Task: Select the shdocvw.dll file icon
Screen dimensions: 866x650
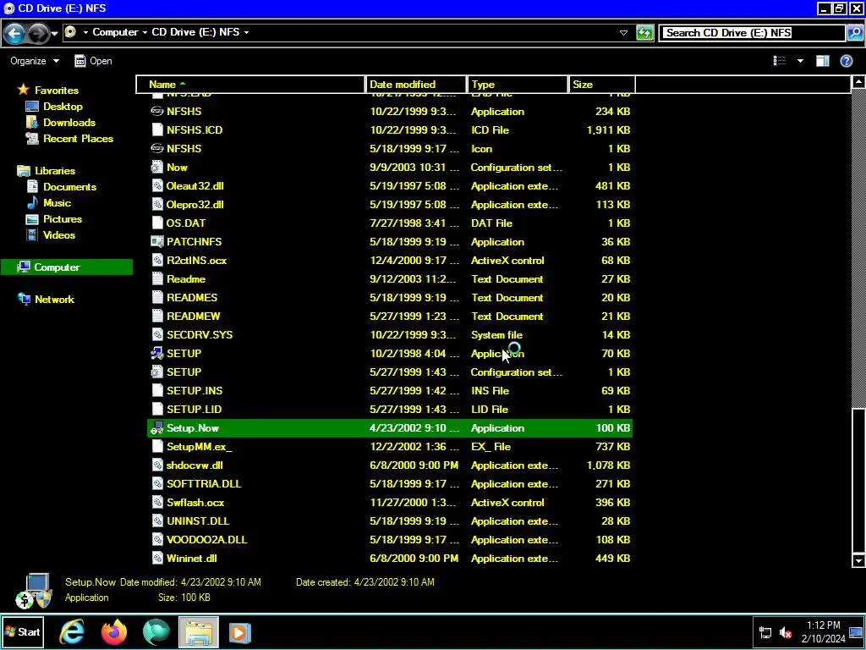Action: (x=157, y=465)
